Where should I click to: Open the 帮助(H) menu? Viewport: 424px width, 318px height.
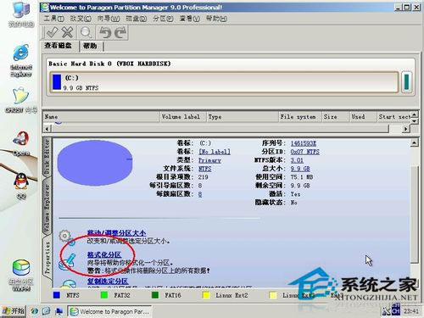coord(216,19)
